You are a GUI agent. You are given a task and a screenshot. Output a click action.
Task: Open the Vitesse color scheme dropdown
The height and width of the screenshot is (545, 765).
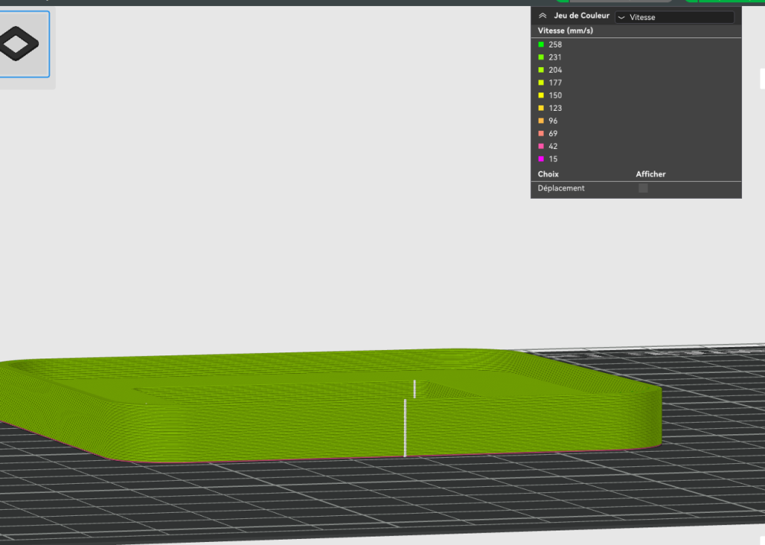tap(675, 17)
